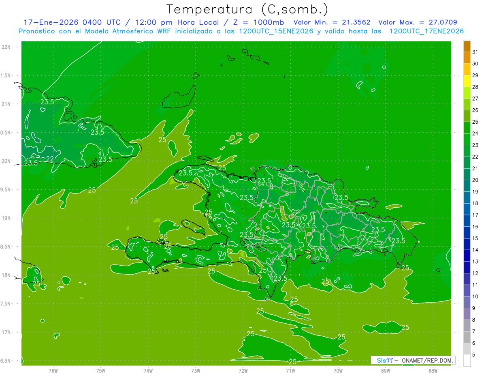Click the 21N latitude axis label
This screenshot has width=486, height=376.
(x=6, y=104)
